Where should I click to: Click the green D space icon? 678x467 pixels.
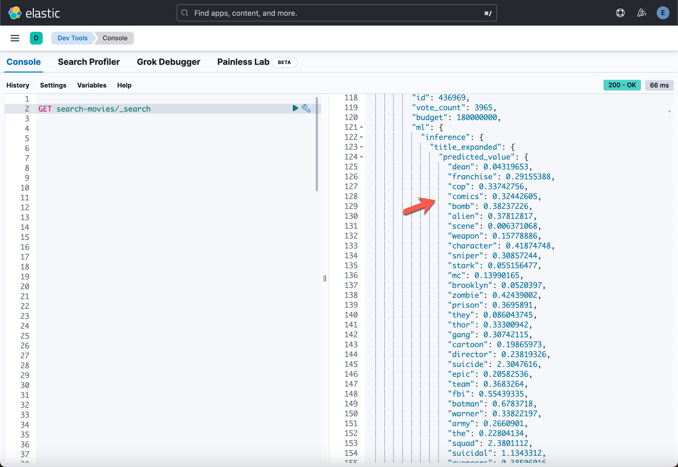tap(36, 38)
